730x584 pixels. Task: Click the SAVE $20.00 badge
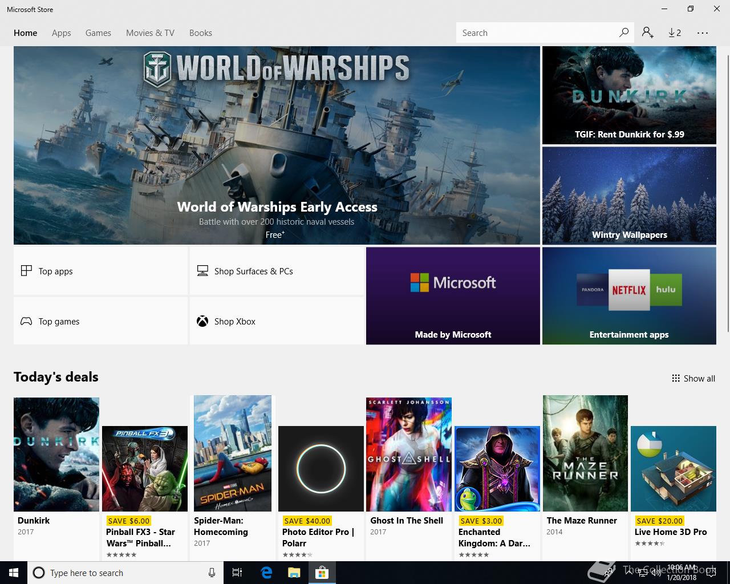(659, 521)
